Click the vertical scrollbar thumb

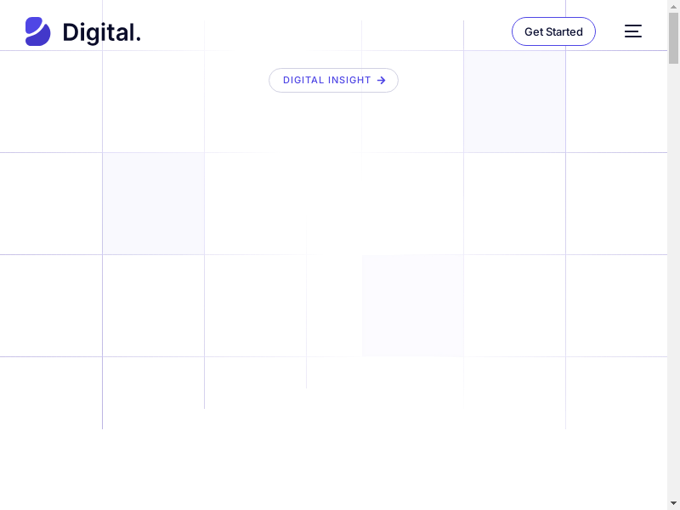point(673,38)
